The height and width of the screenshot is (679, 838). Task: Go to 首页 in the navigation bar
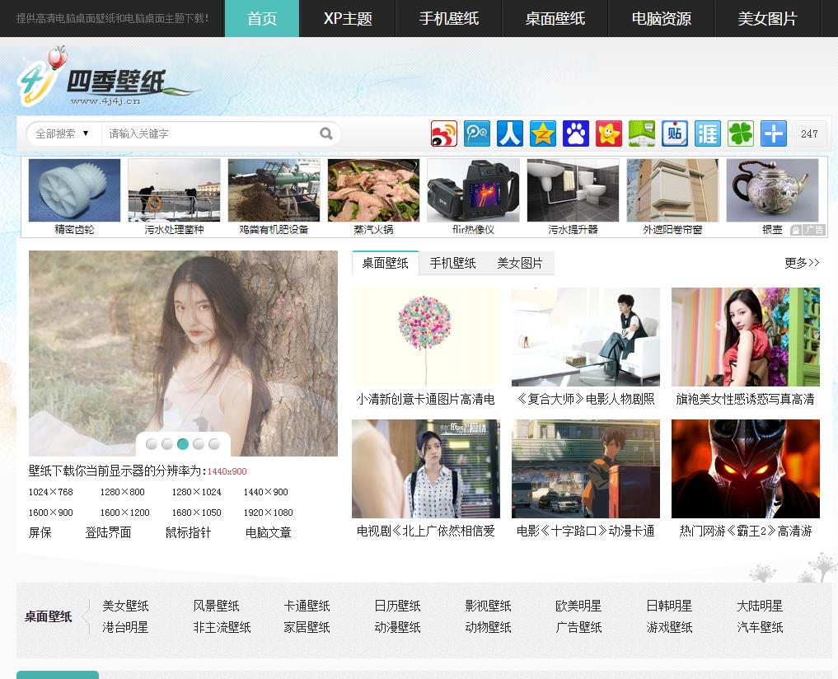(262, 19)
